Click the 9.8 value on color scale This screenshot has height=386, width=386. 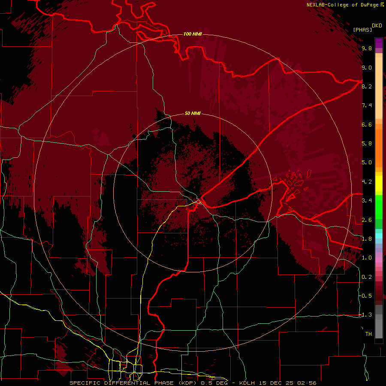pos(367,48)
